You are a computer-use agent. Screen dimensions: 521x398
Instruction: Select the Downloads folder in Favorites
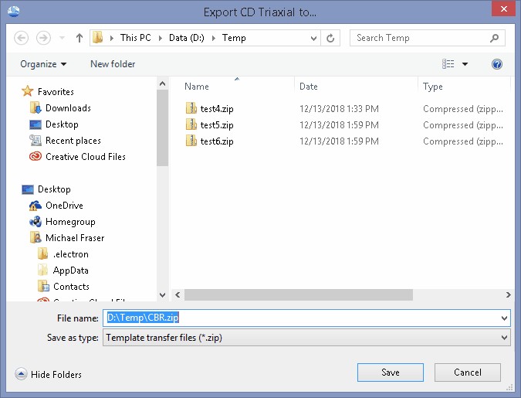click(68, 108)
